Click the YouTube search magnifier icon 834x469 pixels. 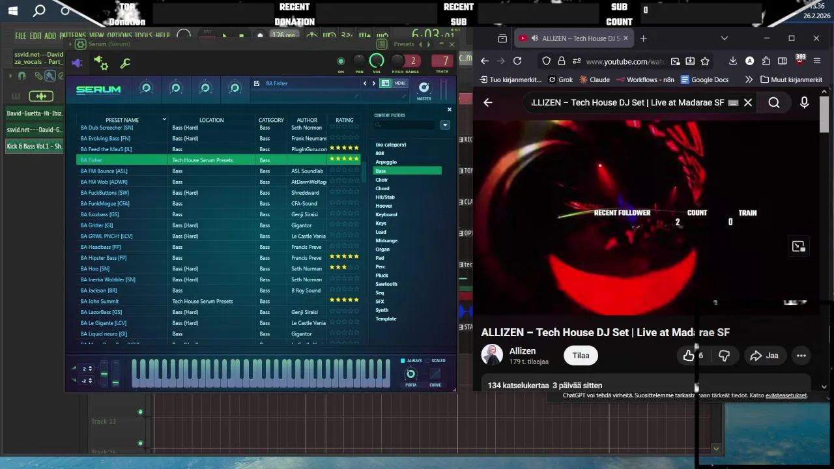pyautogui.click(x=773, y=102)
